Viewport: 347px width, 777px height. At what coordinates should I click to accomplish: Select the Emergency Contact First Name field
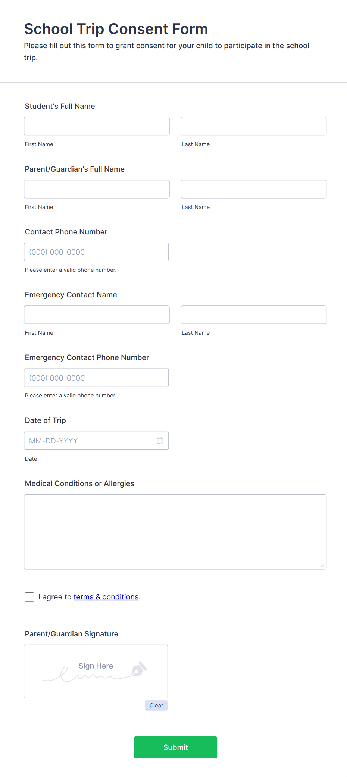(97, 314)
